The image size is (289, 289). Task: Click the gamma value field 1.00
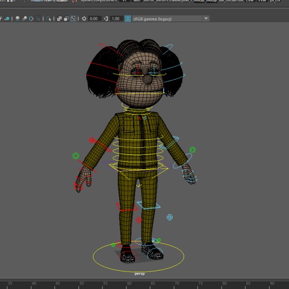tap(116, 19)
